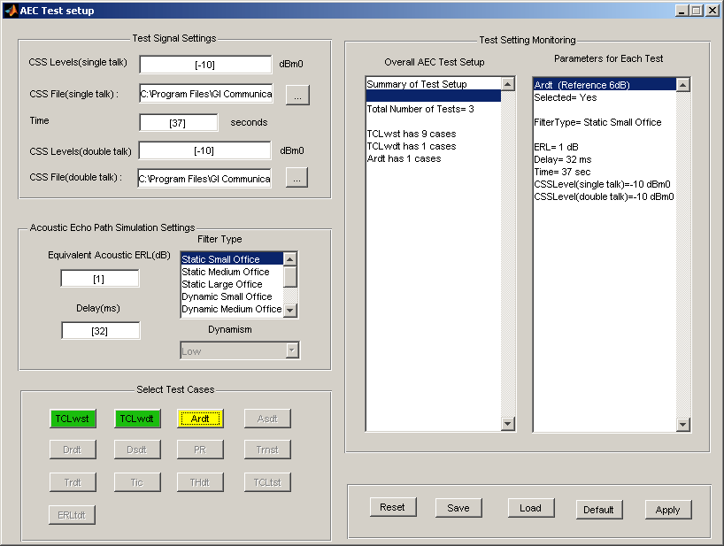
Task: Toggle the TCLwdt test case button
Action: point(137,419)
